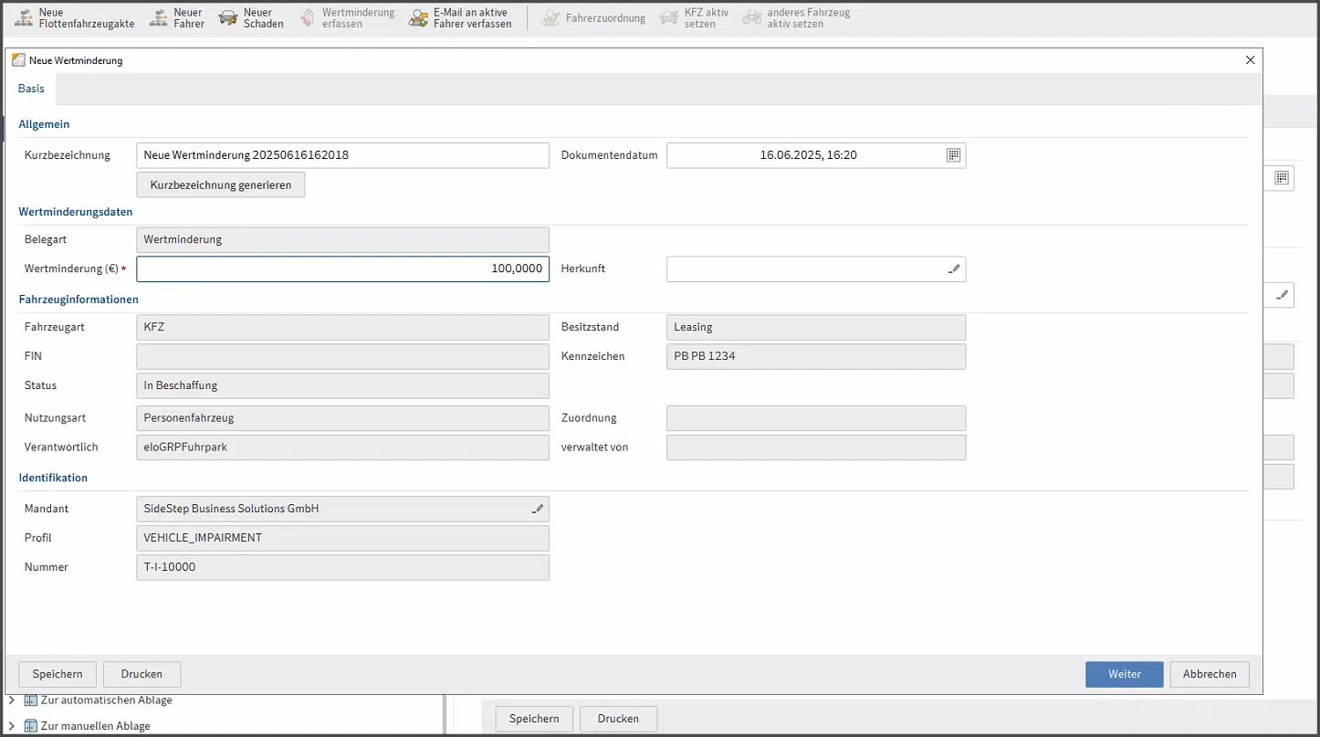Image resolution: width=1320 pixels, height=737 pixels.
Task: Click Kurzbezeichnung generieren button
Action: (x=221, y=184)
